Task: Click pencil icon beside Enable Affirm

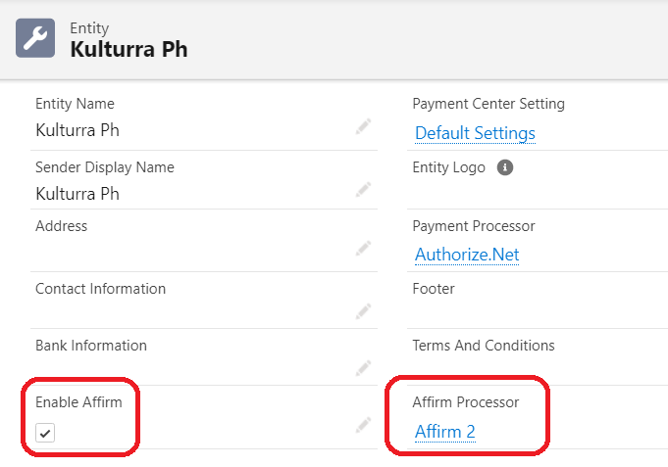Action: tap(364, 425)
